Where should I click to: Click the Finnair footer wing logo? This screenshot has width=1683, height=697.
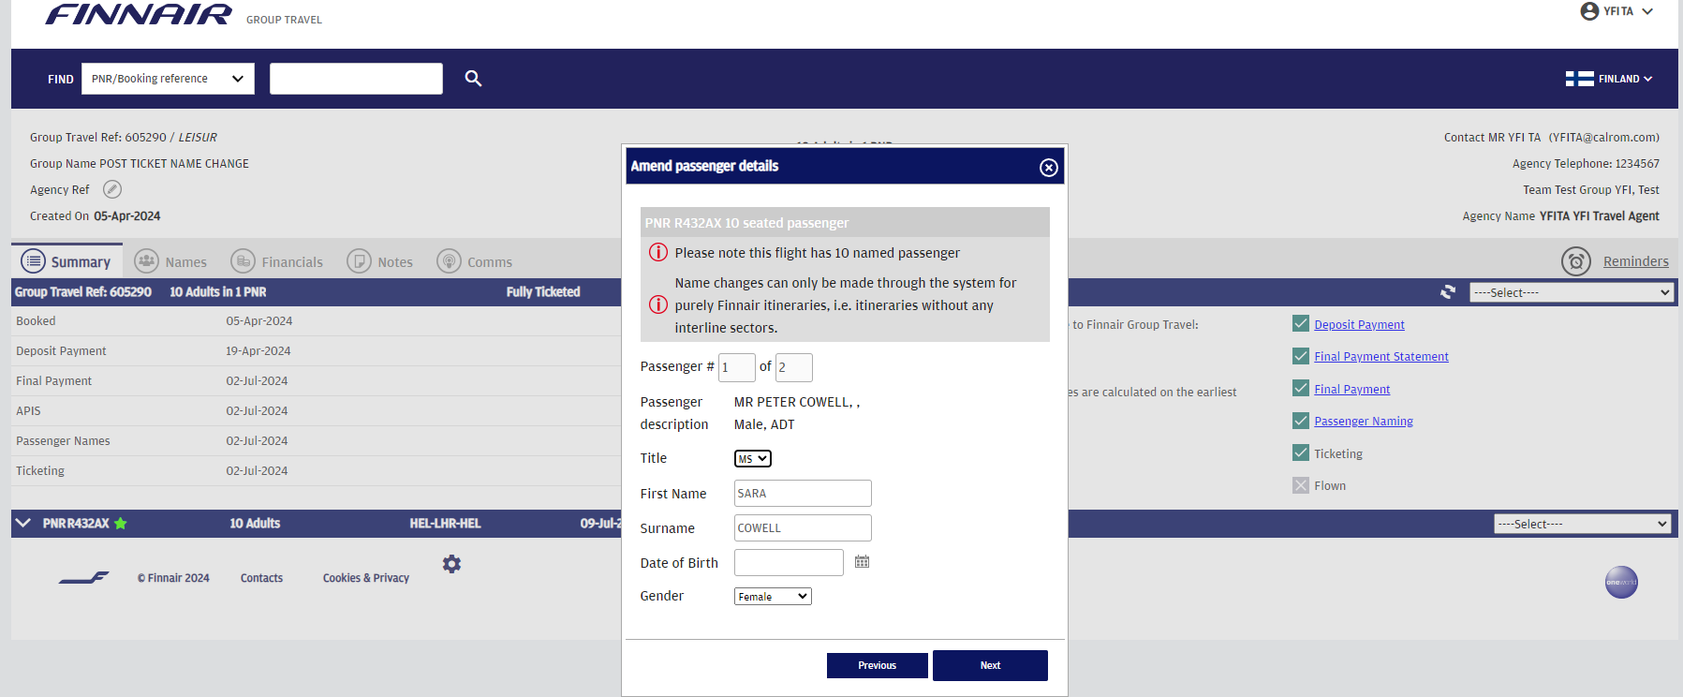[84, 578]
